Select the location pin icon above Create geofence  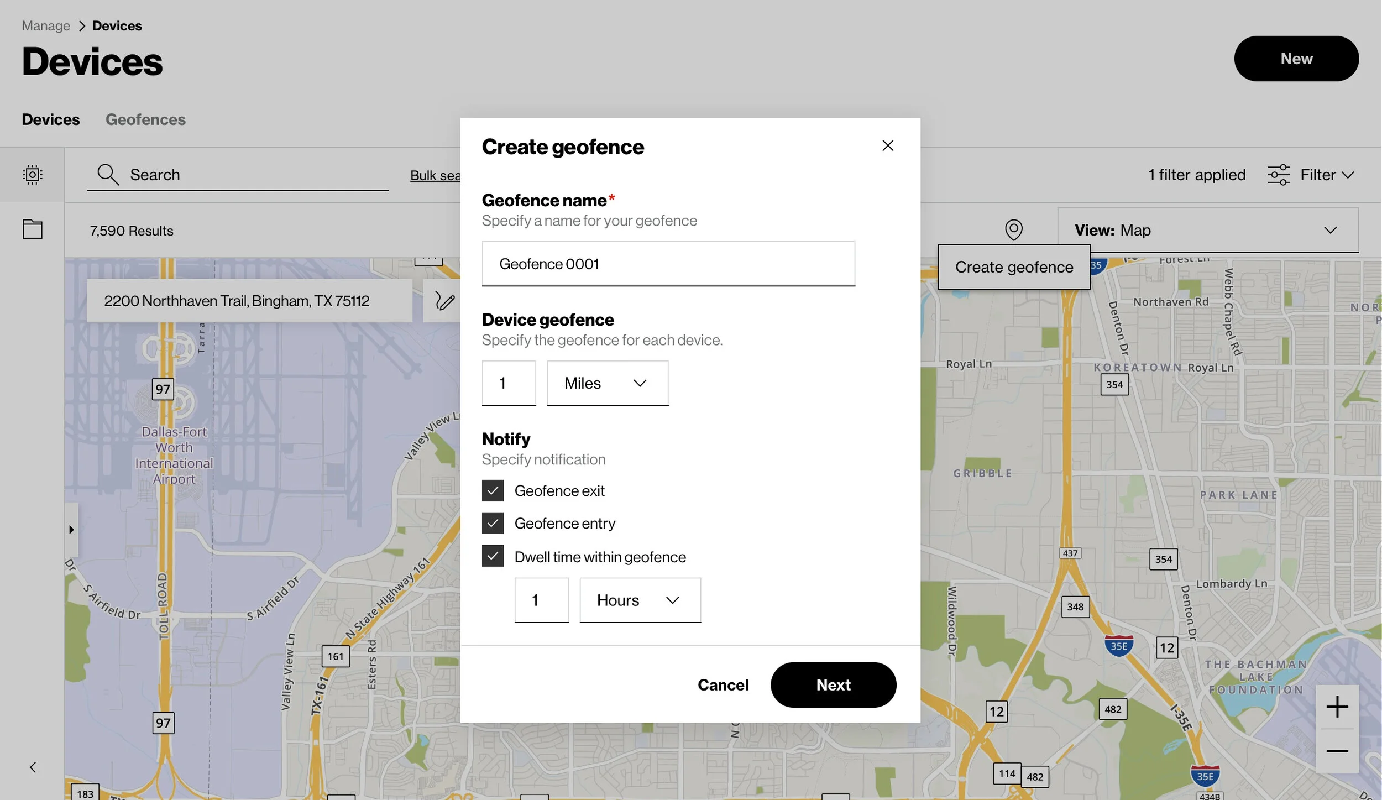pos(1013,229)
